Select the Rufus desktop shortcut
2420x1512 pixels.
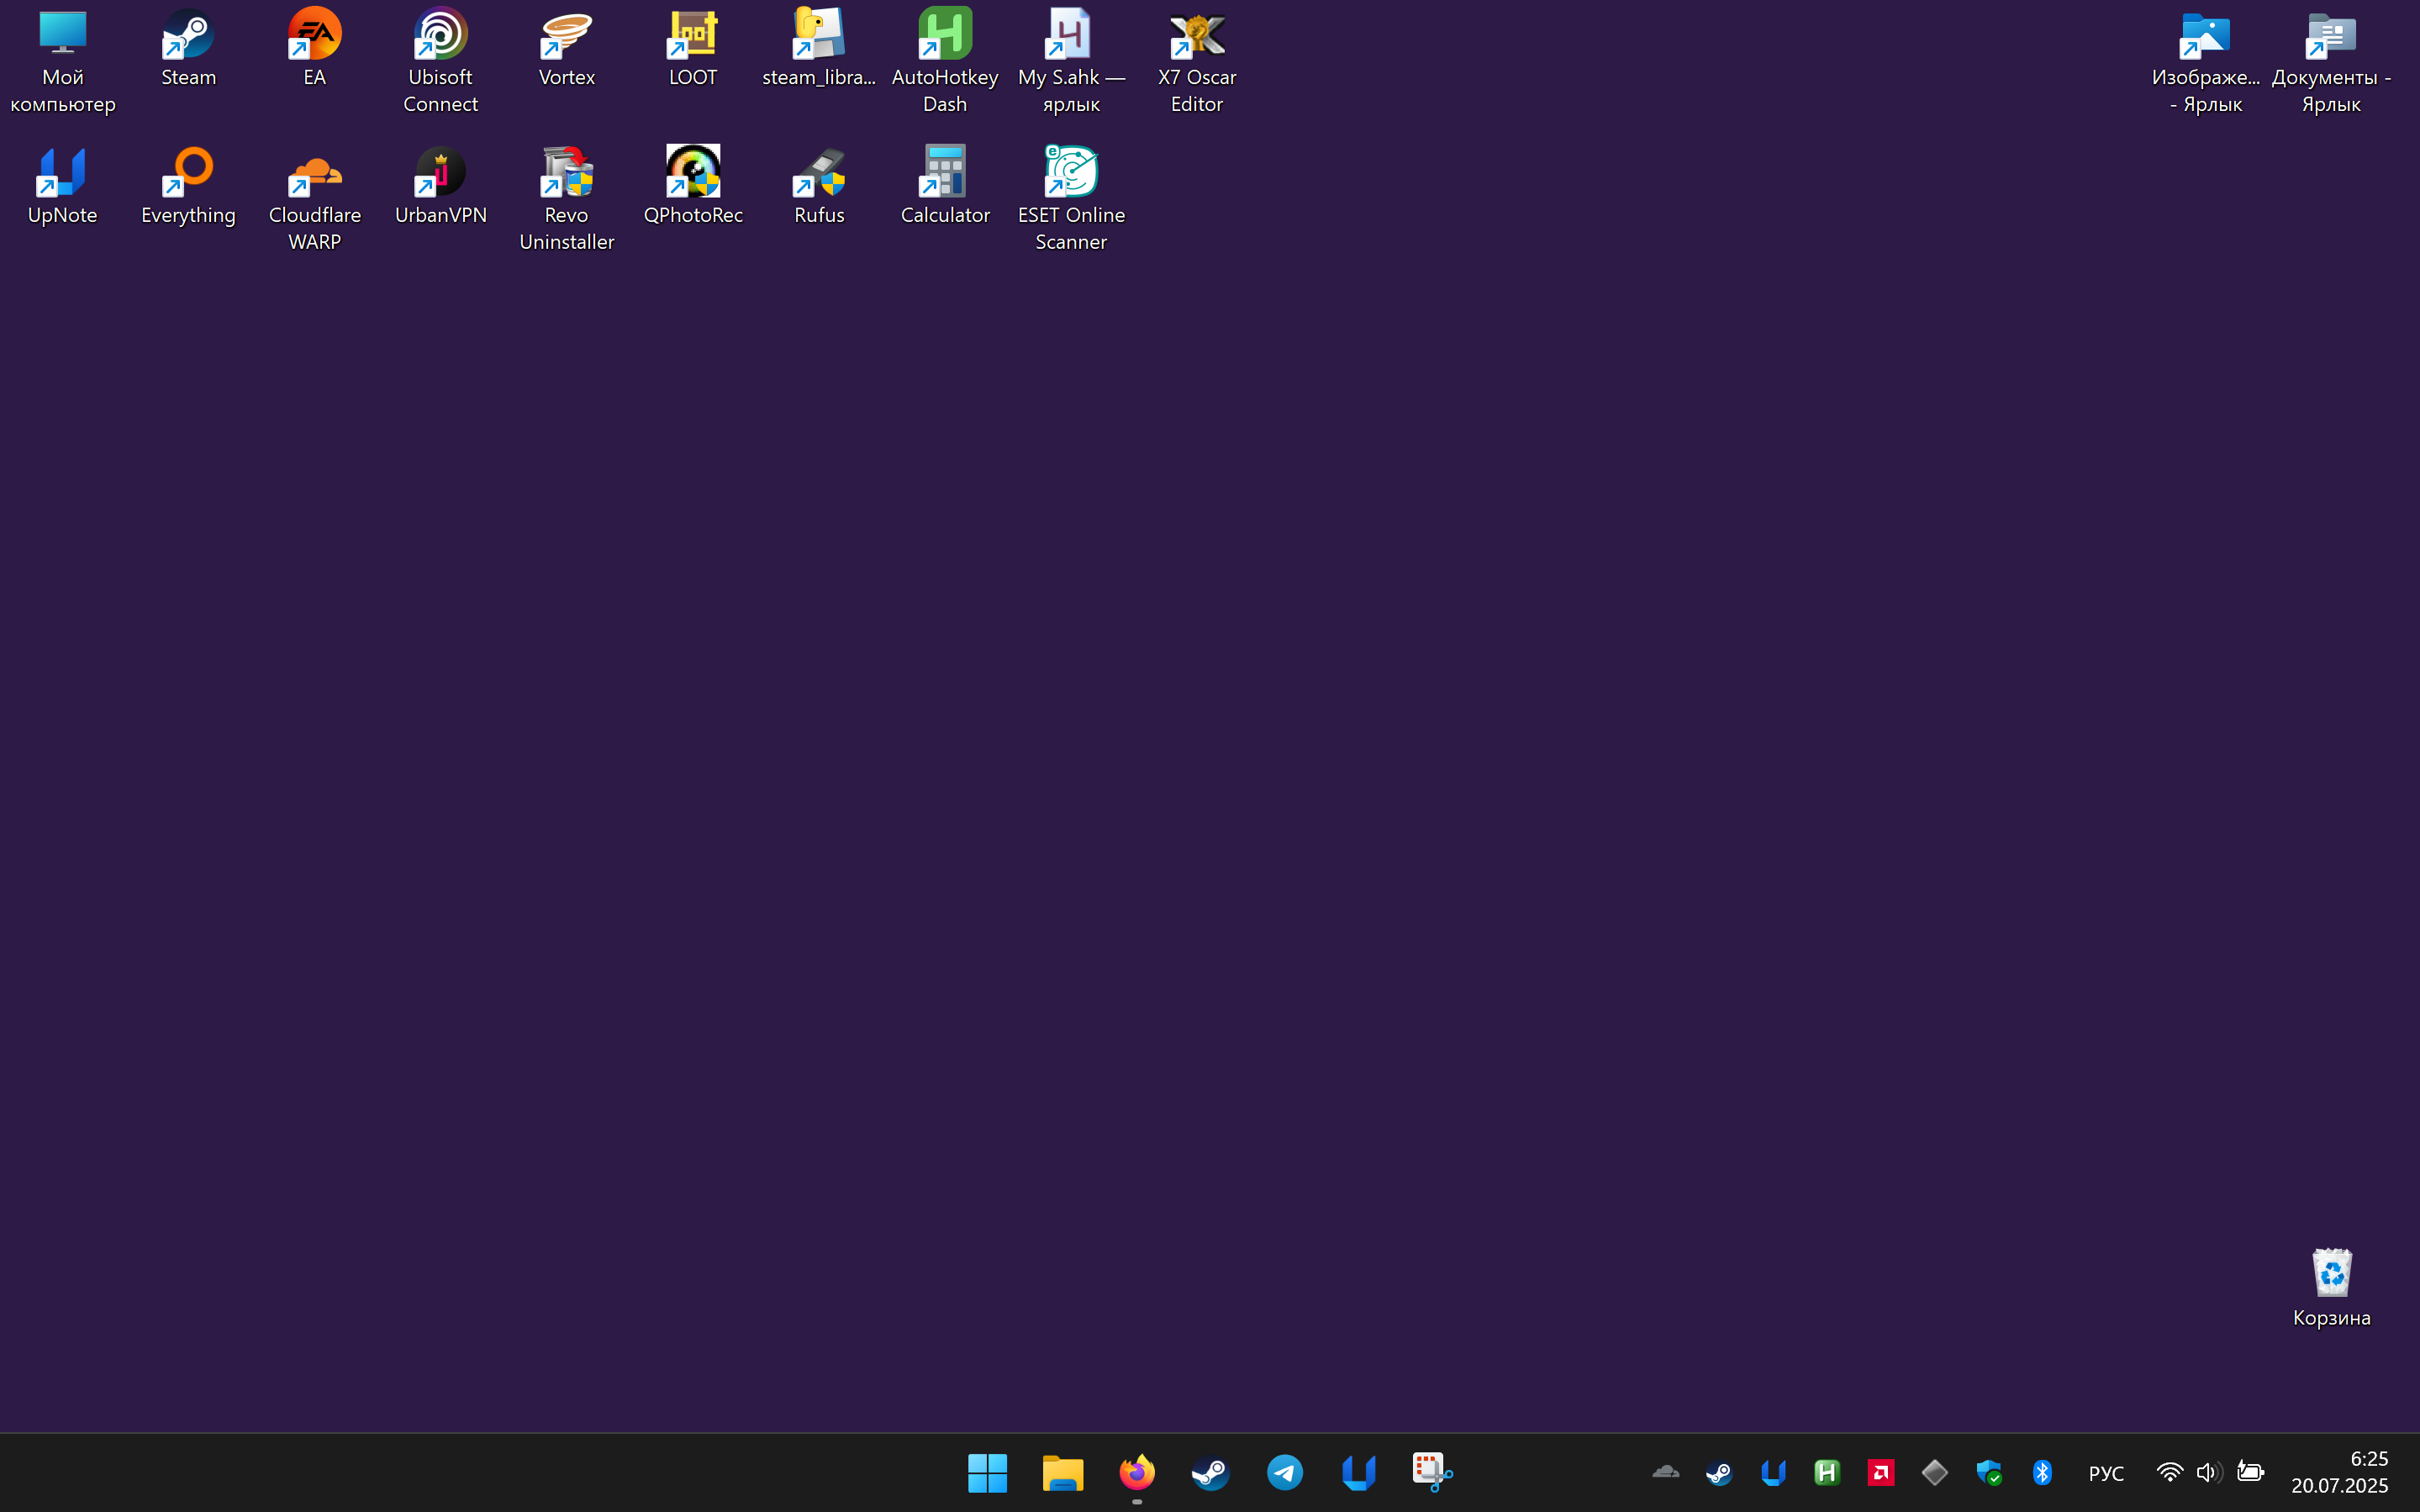(x=819, y=186)
